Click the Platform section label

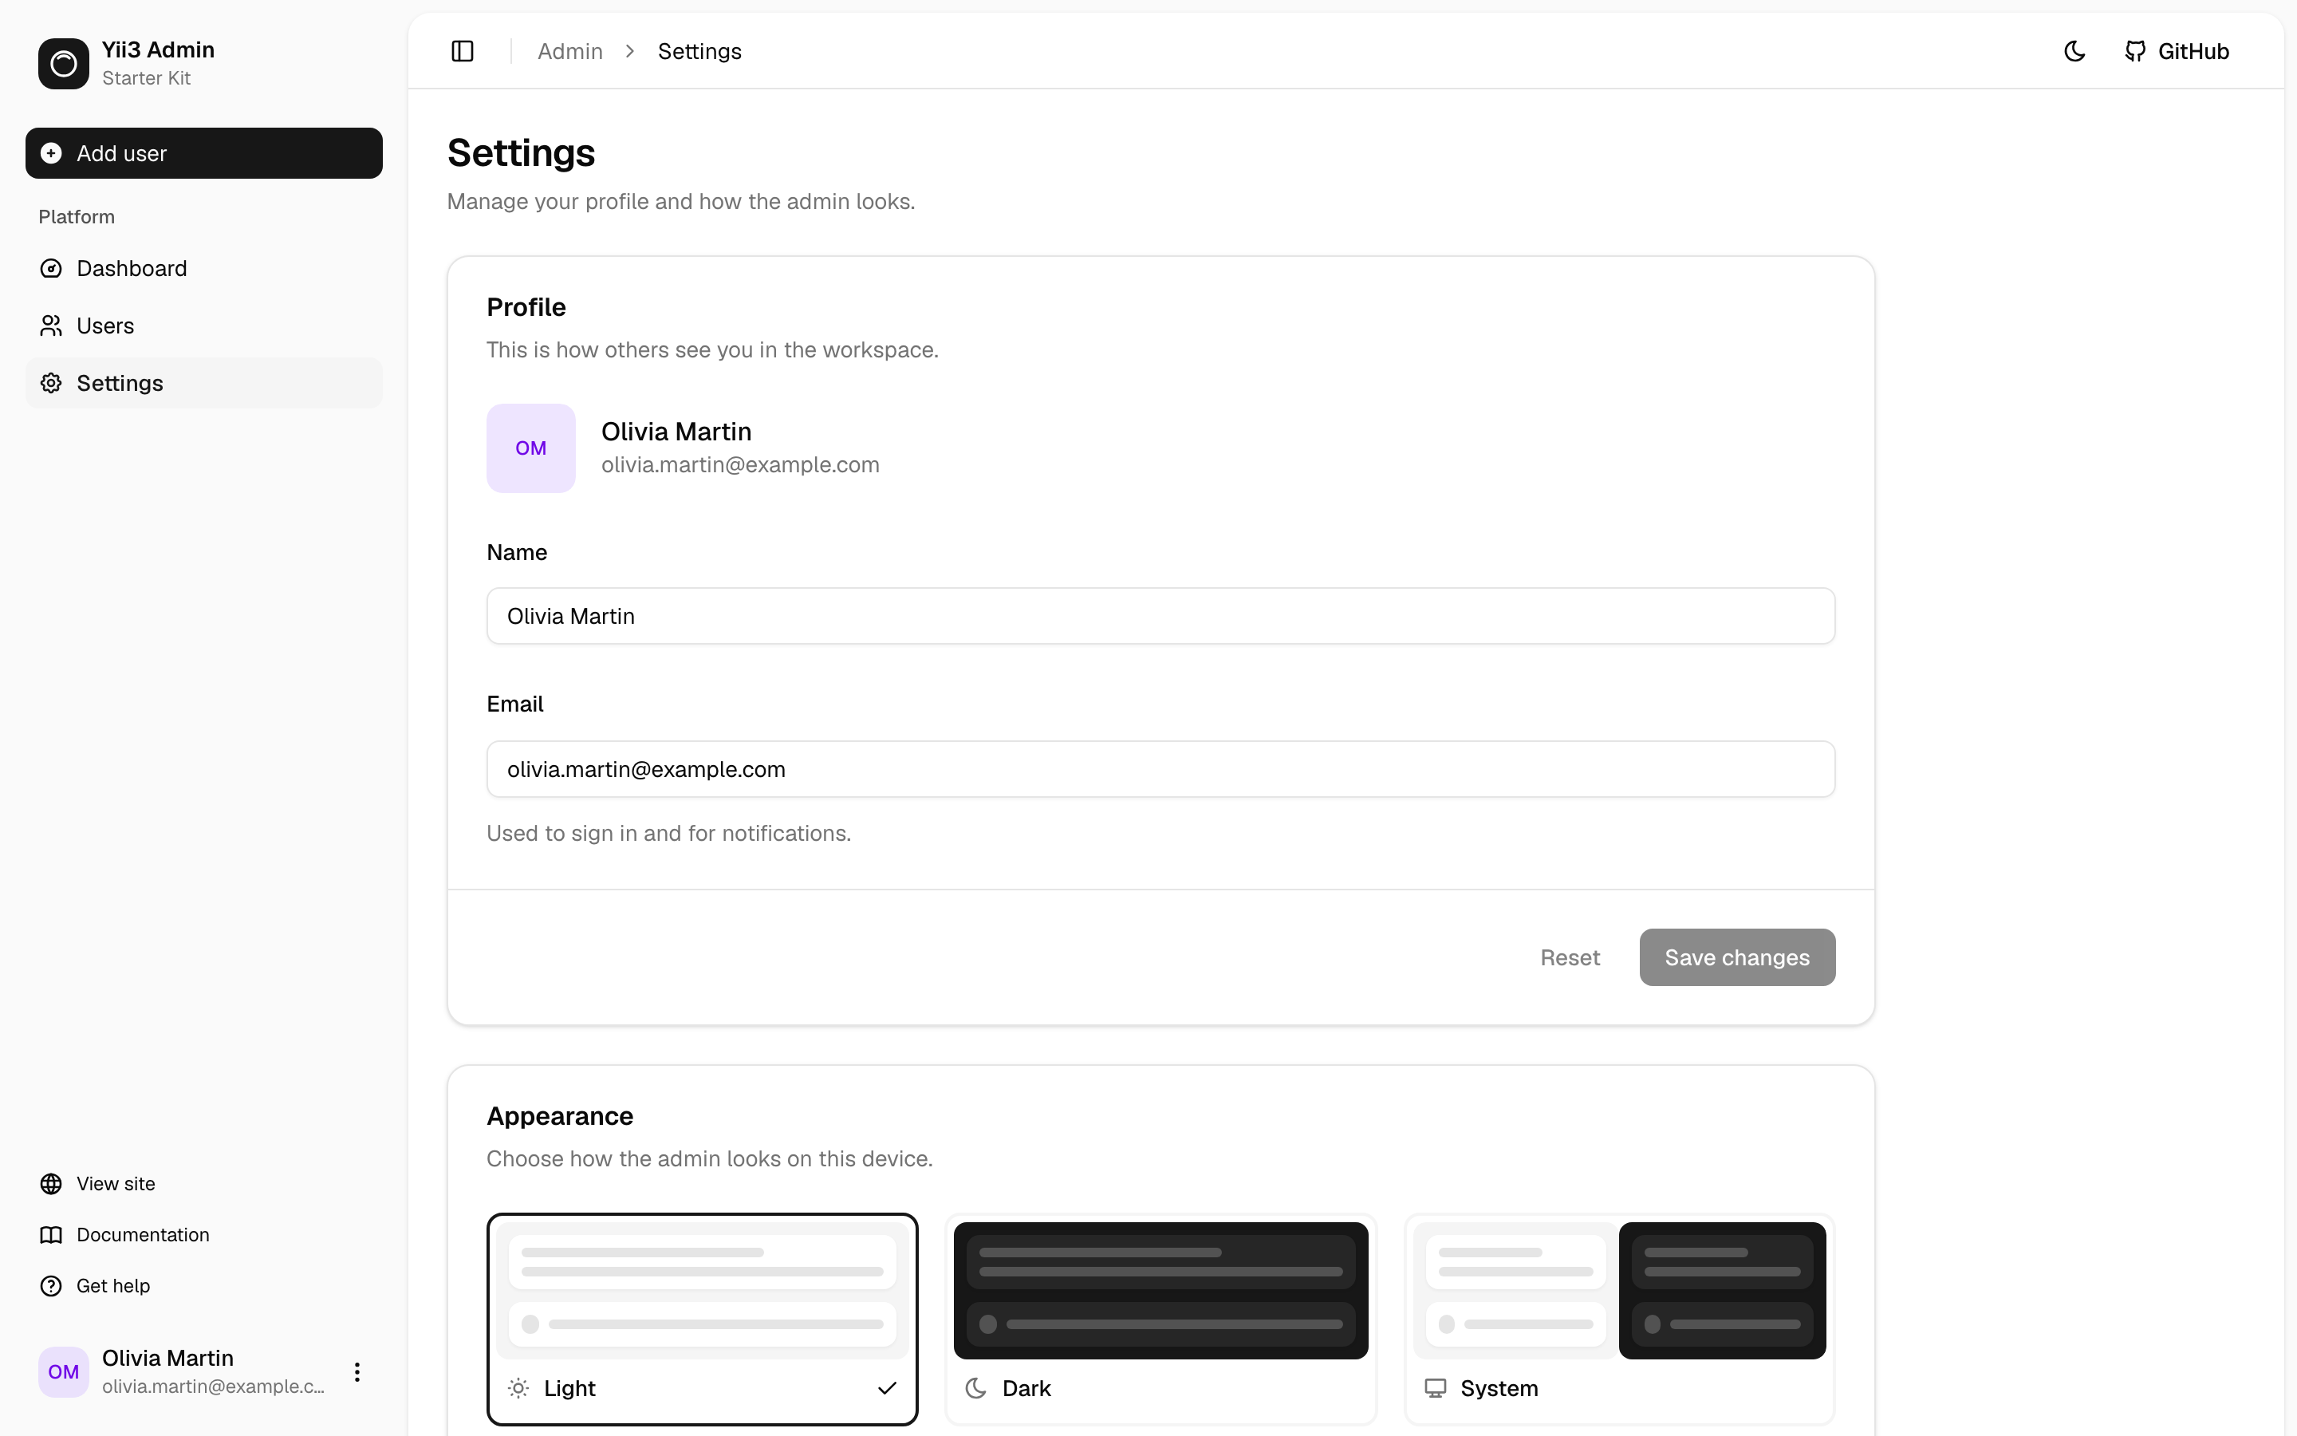(x=77, y=216)
